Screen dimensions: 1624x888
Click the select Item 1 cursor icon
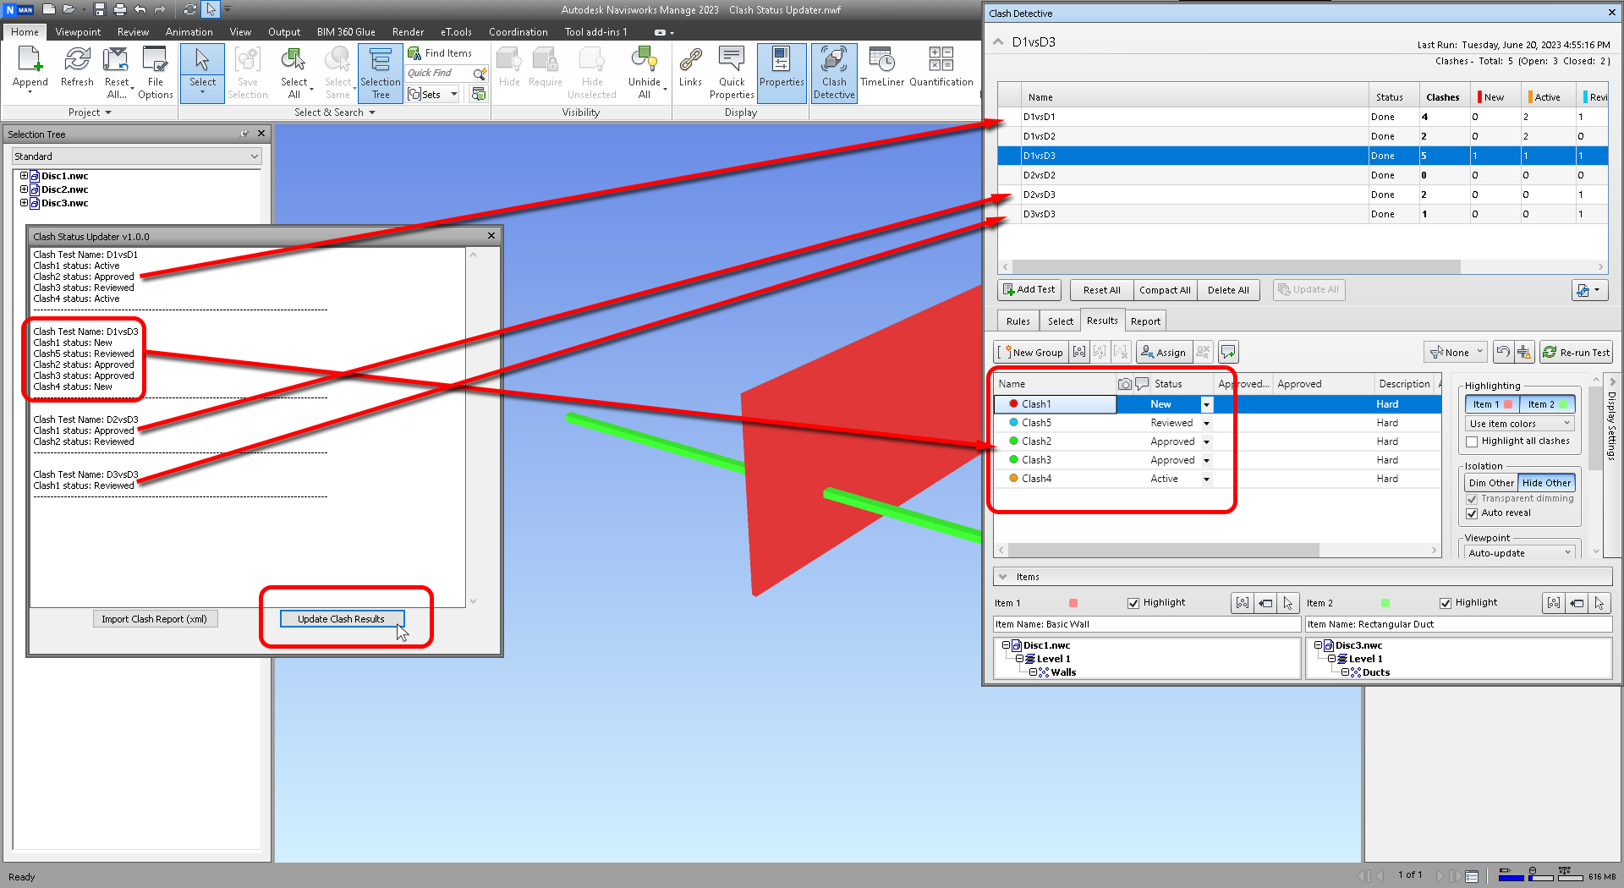pos(1287,603)
